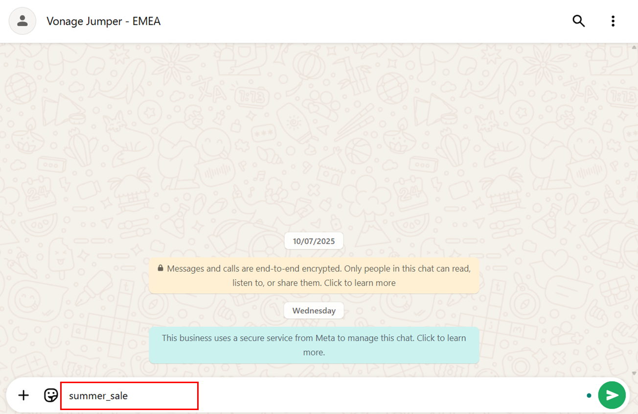This screenshot has width=638, height=414.
Task: Open the three-dot chat menu
Action: click(x=613, y=21)
